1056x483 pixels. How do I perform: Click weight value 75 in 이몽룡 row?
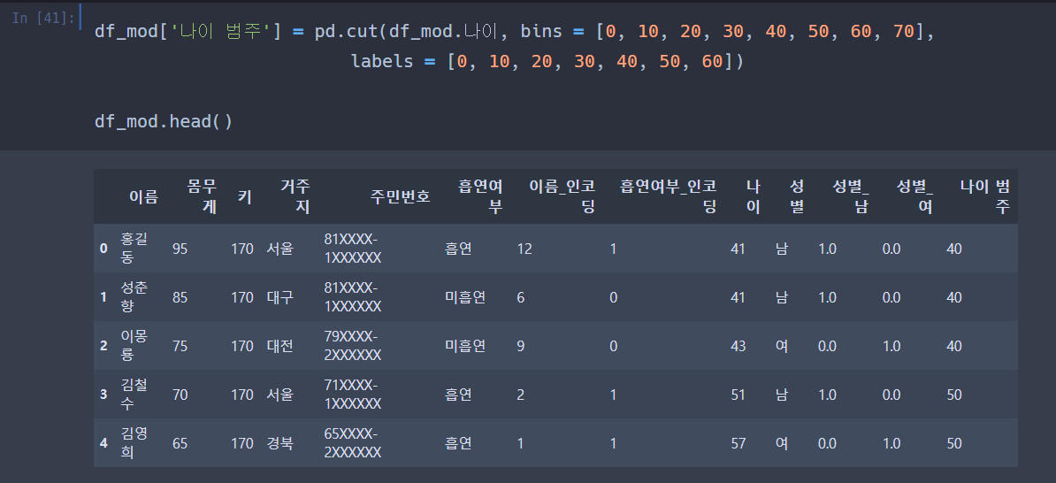coord(180,346)
